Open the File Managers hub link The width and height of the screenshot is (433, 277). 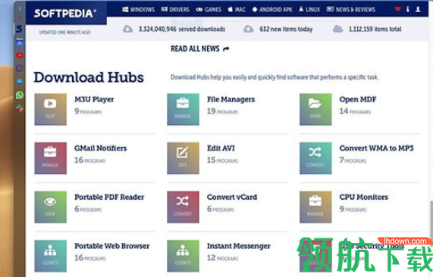(231, 99)
